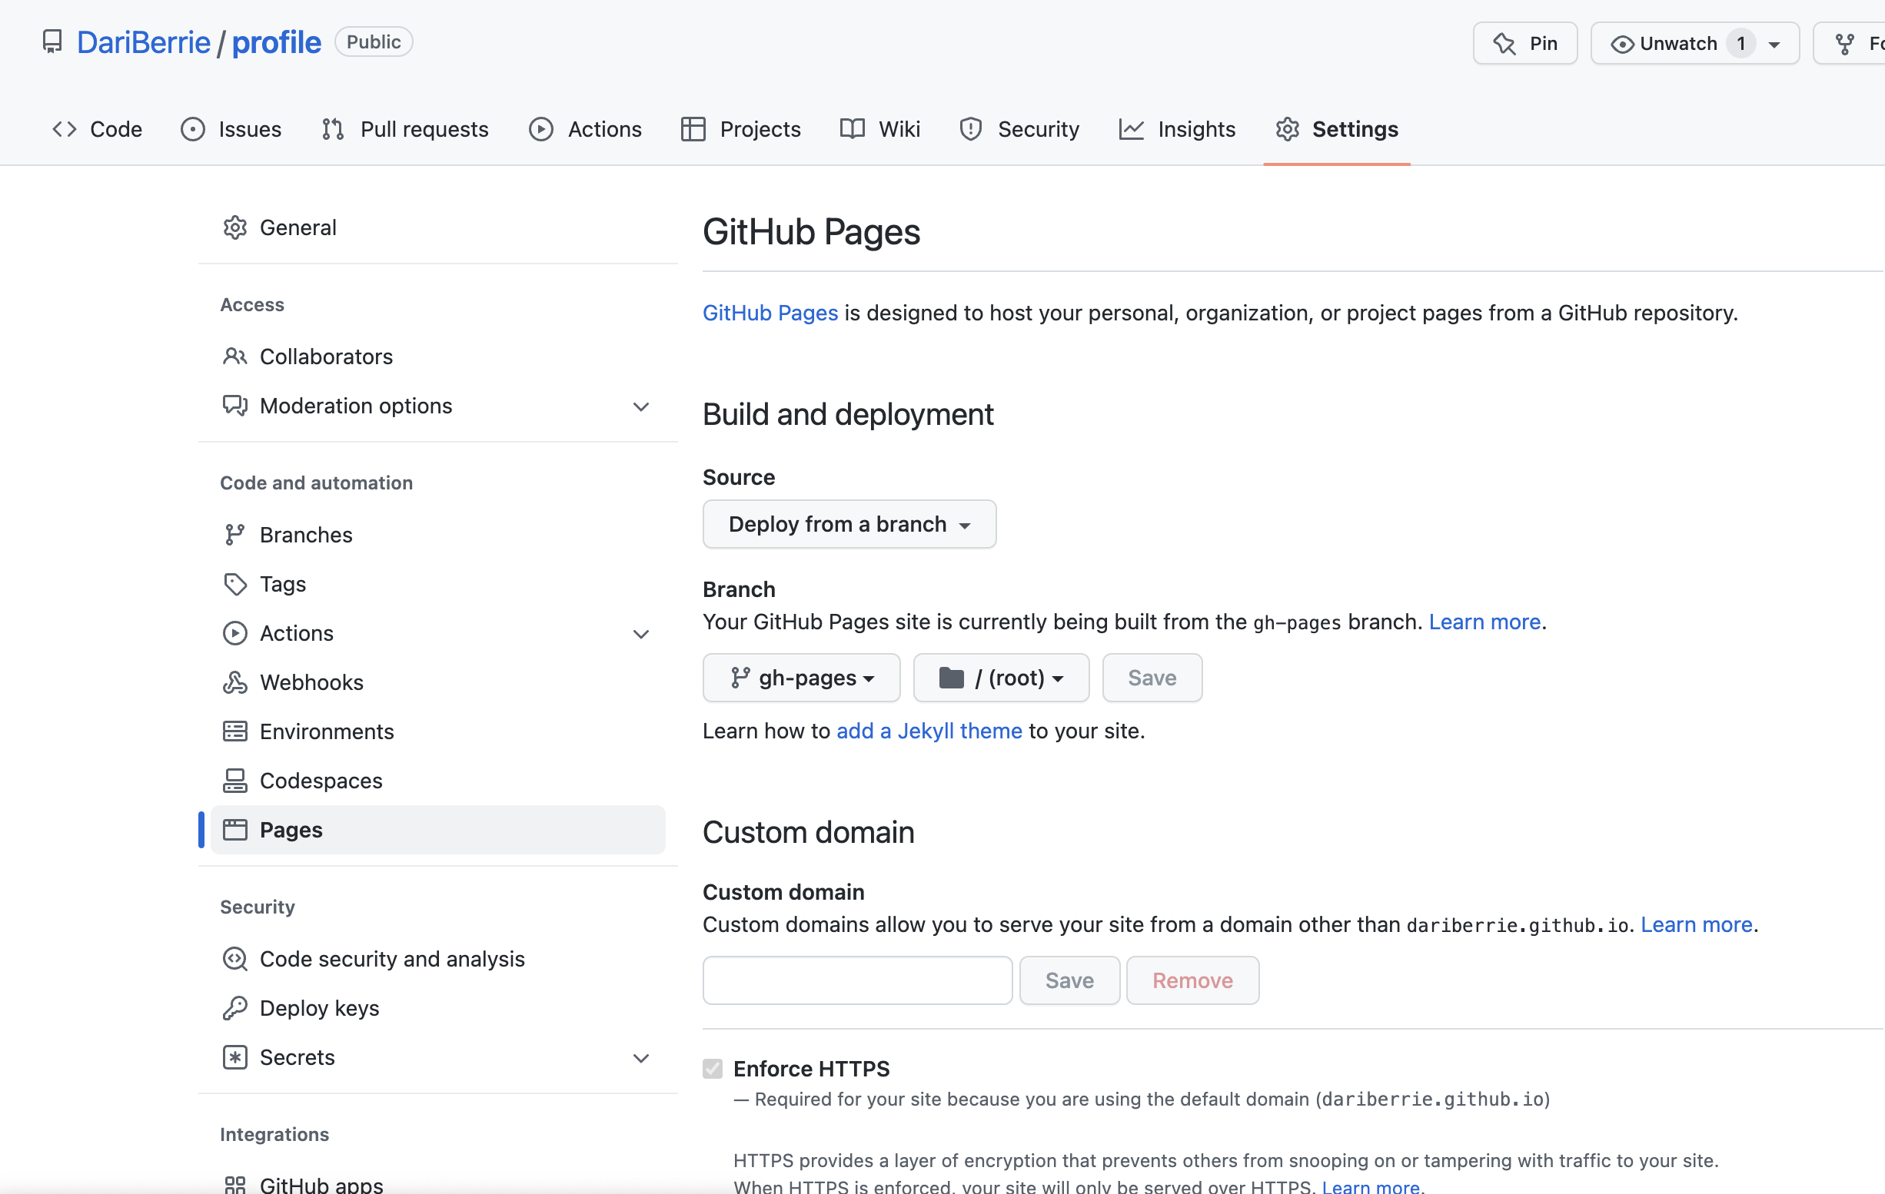Open the Wiki tab
This screenshot has height=1194, width=1885.
pos(880,129)
